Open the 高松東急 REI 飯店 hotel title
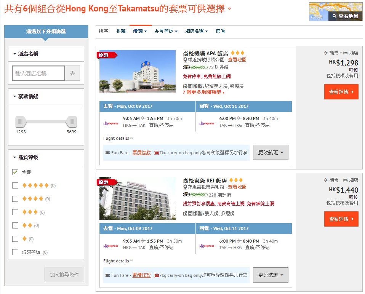 205,181
